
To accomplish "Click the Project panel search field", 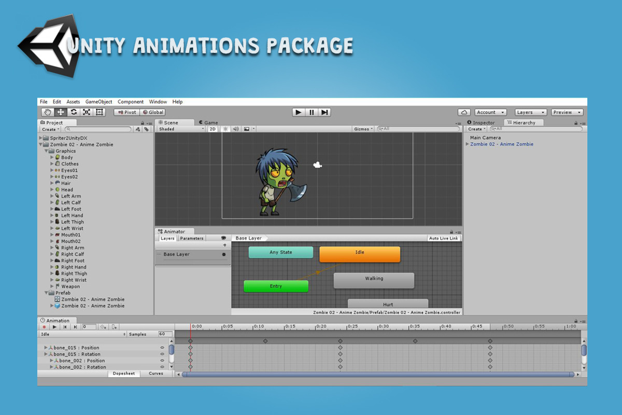I will 98,129.
